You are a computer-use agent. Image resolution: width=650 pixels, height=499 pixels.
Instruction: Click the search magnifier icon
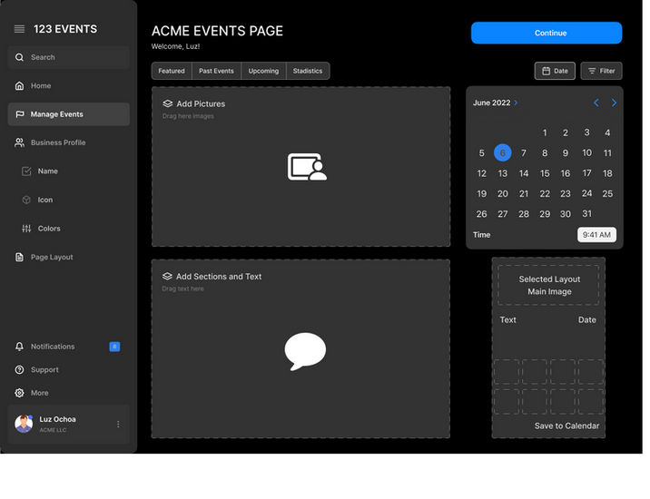pos(19,57)
